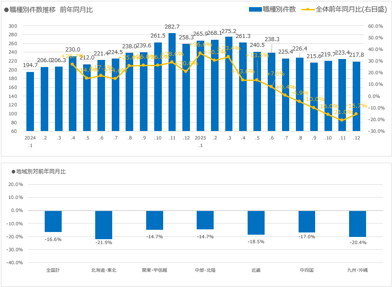Select the 全国計 bar in regional chart
Image resolution: width=392 pixels, height=287 pixels.
pos(53,221)
